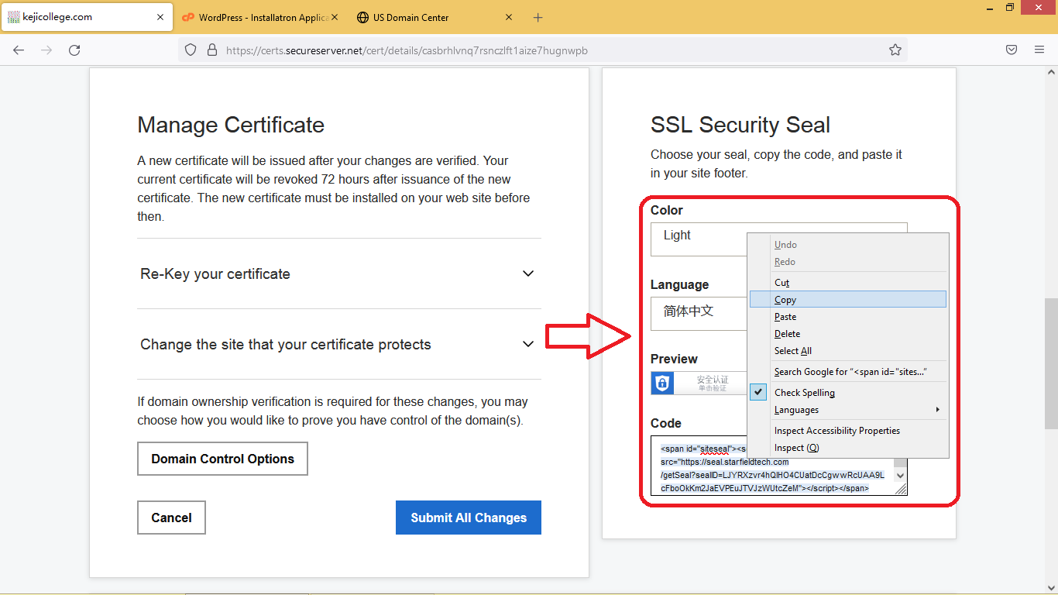This screenshot has height=595, width=1058.
Task: Open the Firefox application menu
Action: pyautogui.click(x=1039, y=50)
